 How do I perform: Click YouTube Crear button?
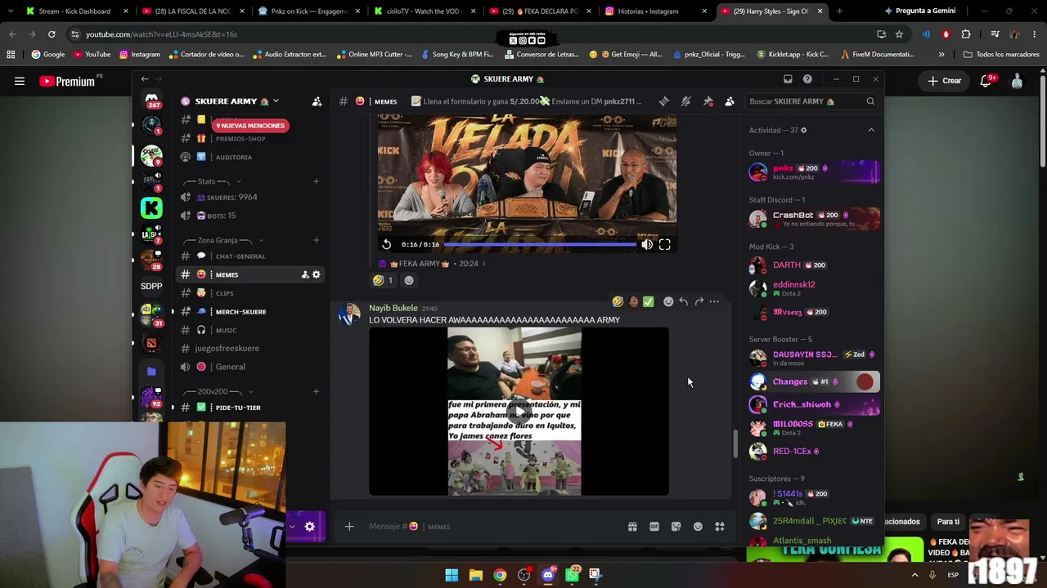point(945,81)
